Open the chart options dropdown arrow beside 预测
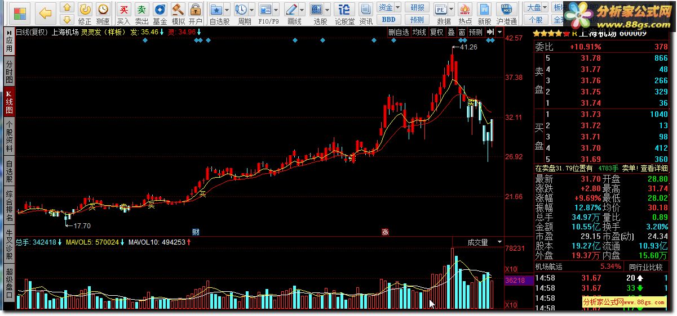This screenshot has width=677, height=316. tap(499, 33)
